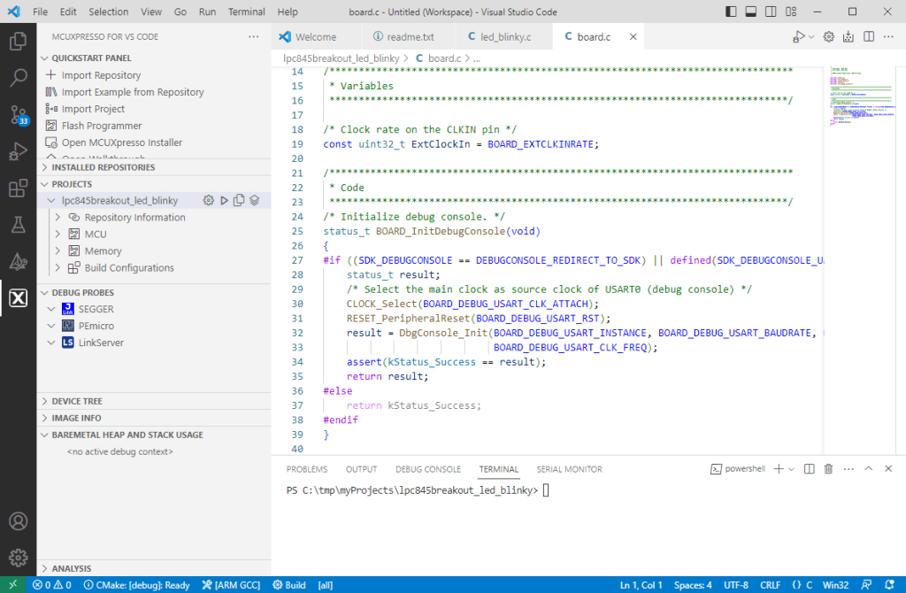The width and height of the screenshot is (906, 593).
Task: Split the editor right
Action: click(x=869, y=37)
